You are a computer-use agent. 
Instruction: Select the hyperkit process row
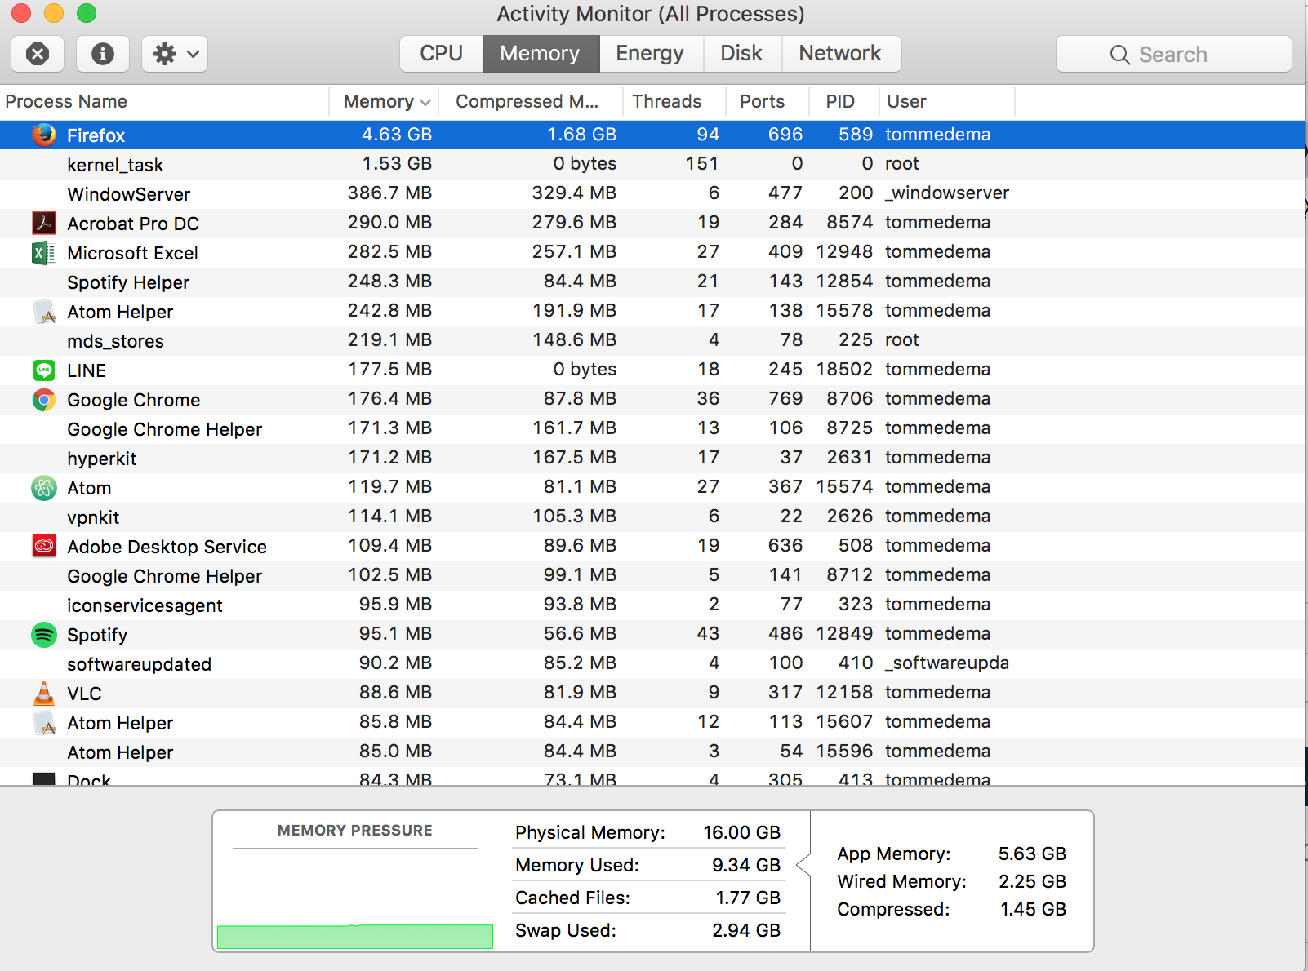coord(652,458)
